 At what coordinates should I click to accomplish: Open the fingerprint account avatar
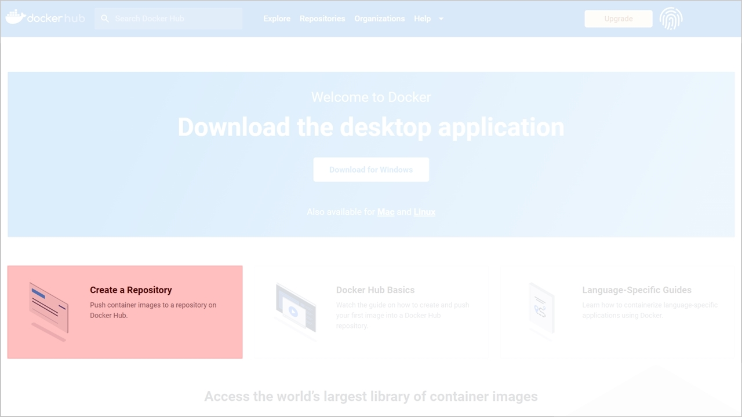671,19
